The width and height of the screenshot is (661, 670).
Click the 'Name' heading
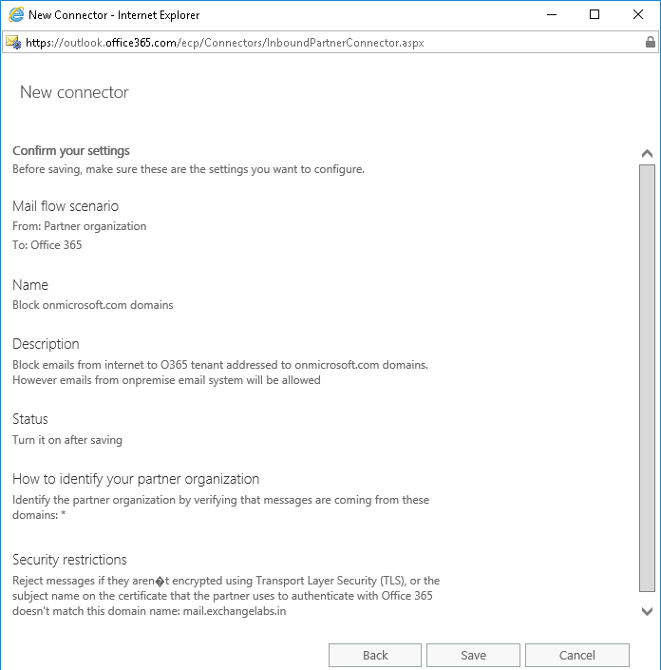tap(30, 285)
